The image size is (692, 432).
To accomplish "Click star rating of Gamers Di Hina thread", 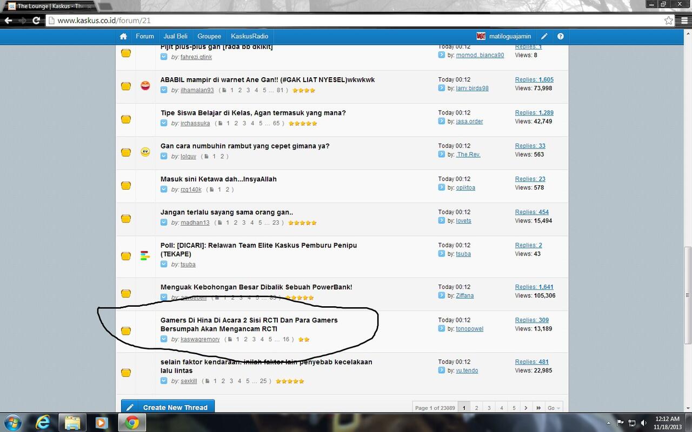I will pyautogui.click(x=304, y=340).
